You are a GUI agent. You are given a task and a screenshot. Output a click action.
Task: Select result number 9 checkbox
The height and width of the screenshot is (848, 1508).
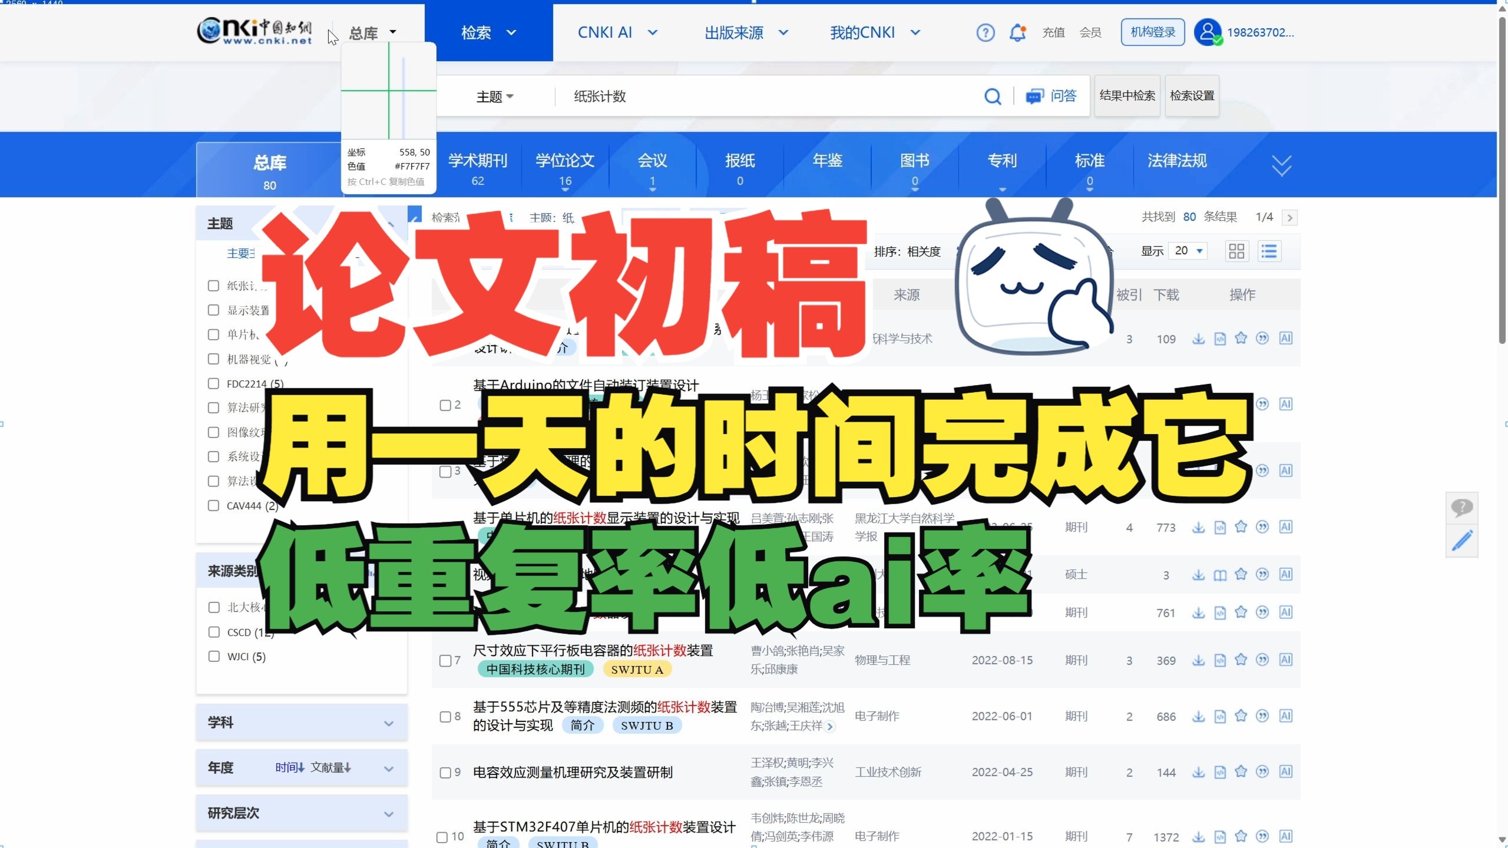coord(445,773)
